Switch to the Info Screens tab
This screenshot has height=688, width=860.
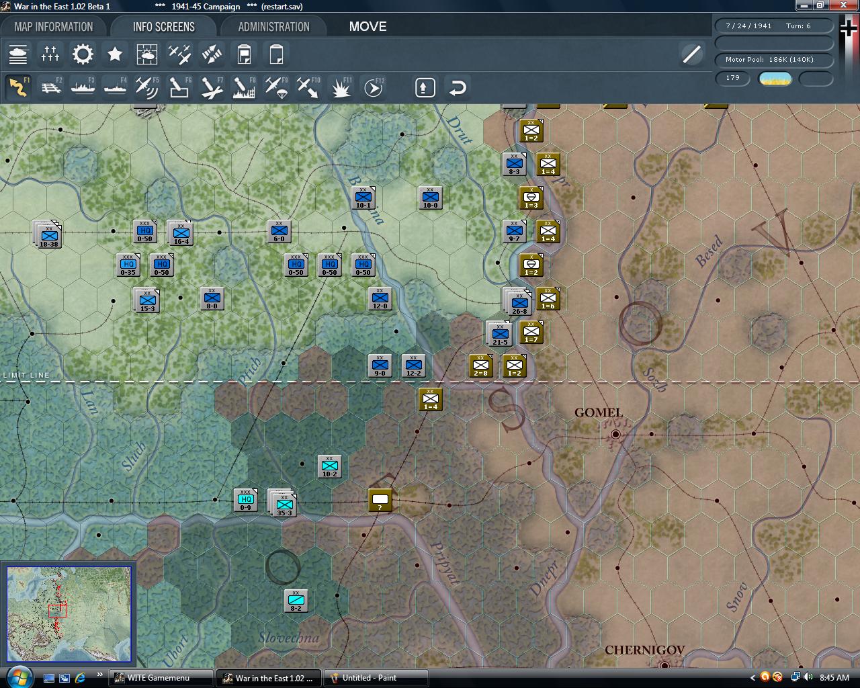pos(164,27)
